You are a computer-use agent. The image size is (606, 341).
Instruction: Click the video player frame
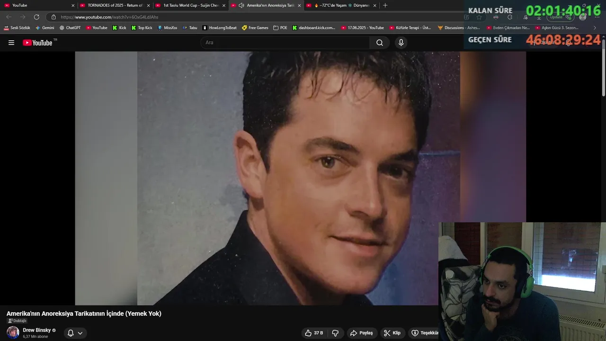tap(300, 178)
